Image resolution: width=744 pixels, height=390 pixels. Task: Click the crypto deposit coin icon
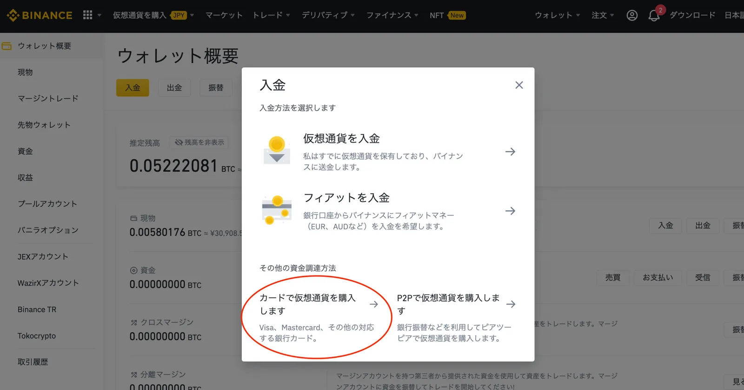point(277,150)
